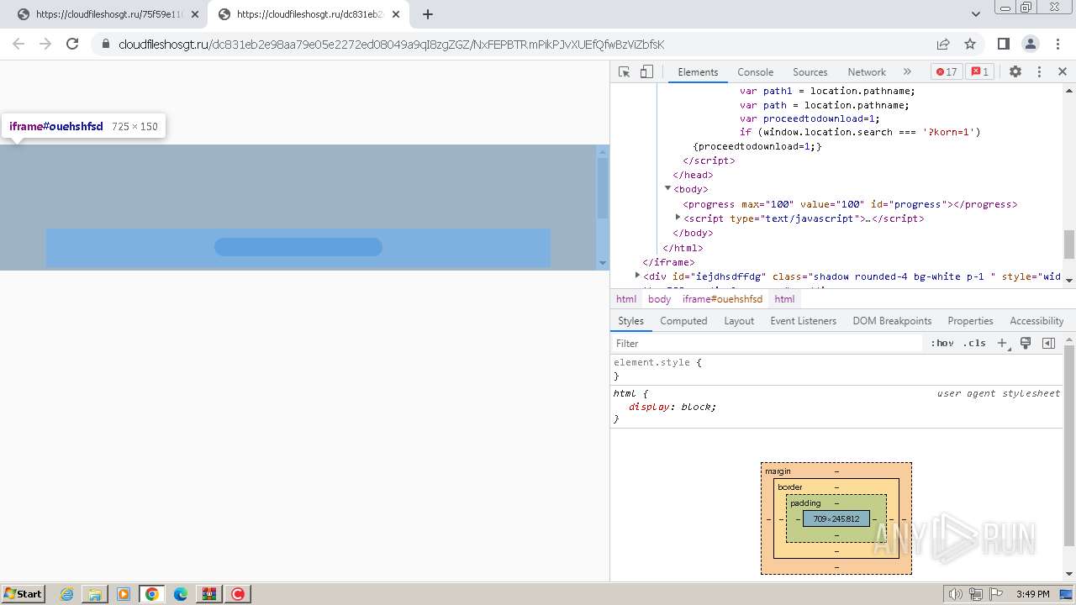
Task: Go forward in browser history
Action: [45, 44]
